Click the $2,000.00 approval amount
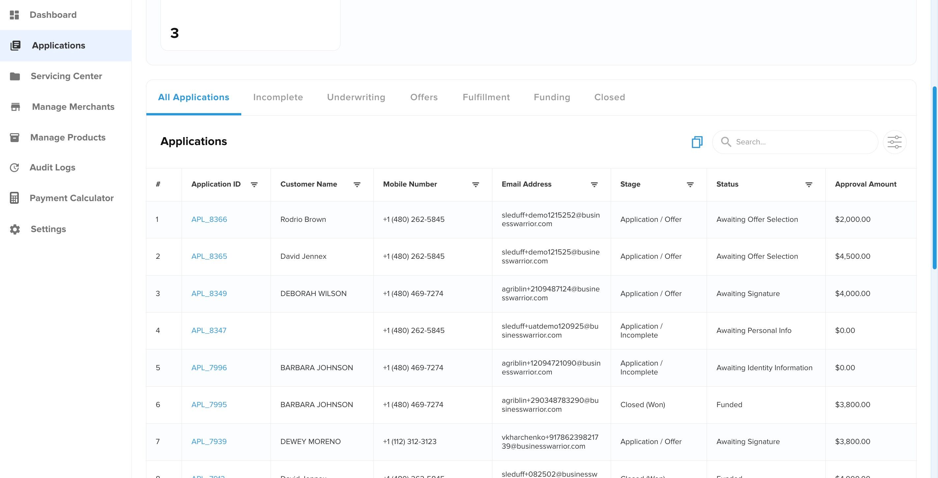 point(852,219)
